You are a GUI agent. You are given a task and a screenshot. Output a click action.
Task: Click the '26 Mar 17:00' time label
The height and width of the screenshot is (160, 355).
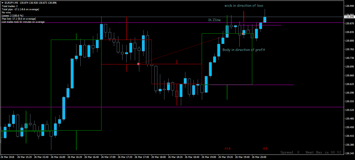(x=108, y=157)
